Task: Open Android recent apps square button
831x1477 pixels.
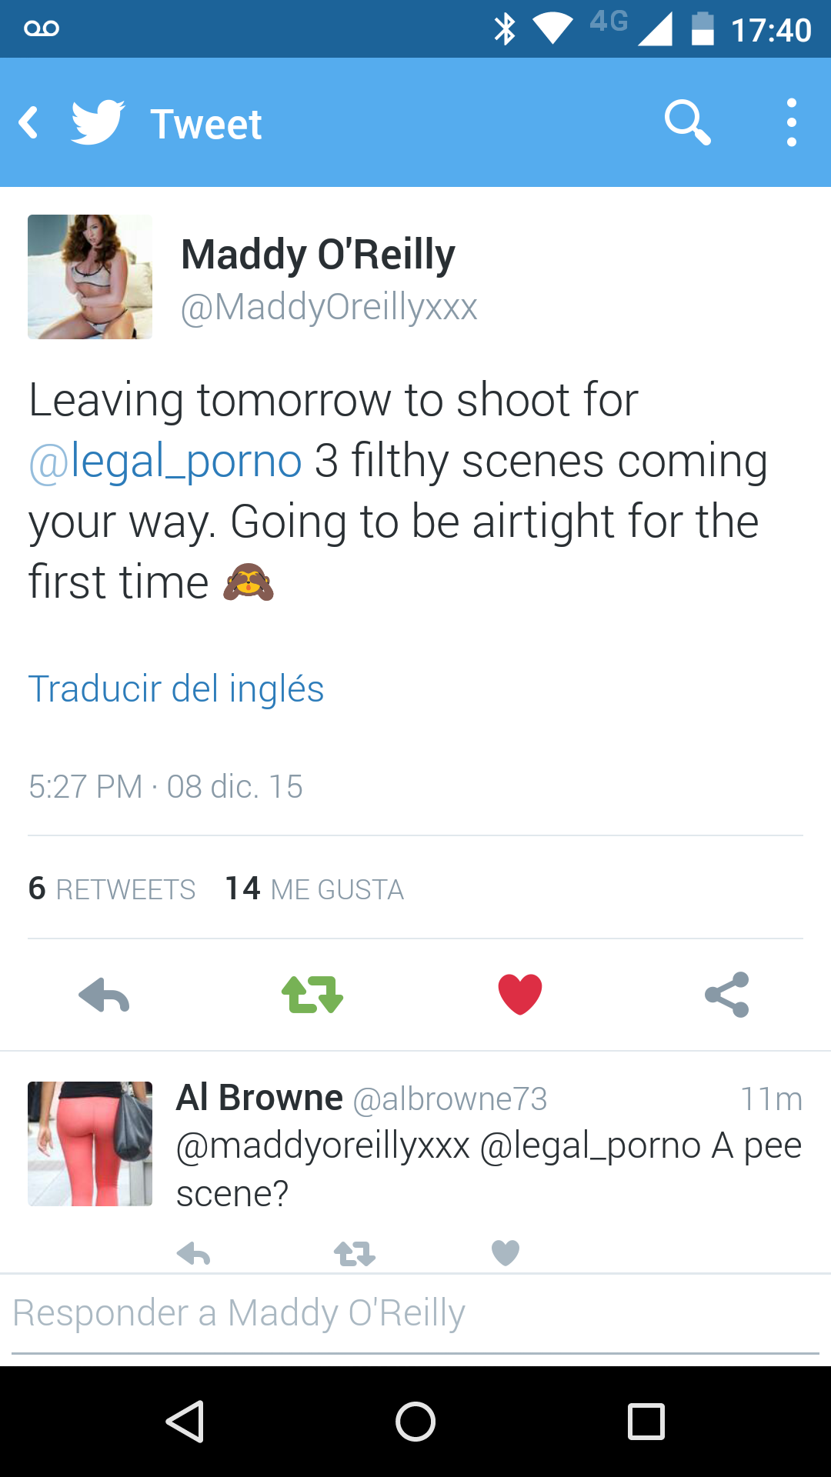Action: coord(646,1421)
